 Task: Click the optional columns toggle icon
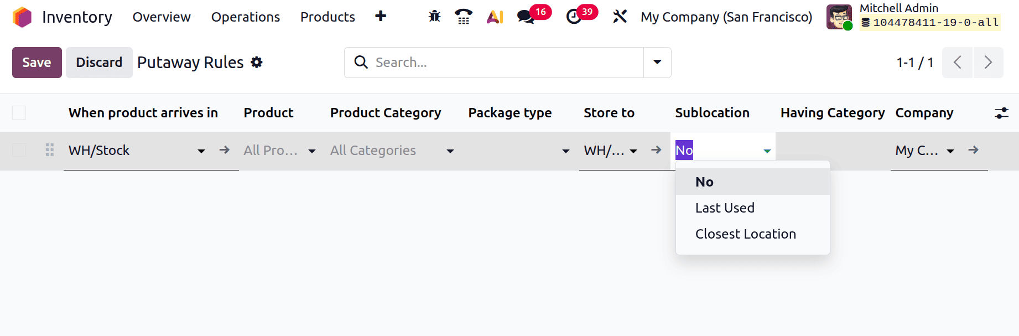1002,112
